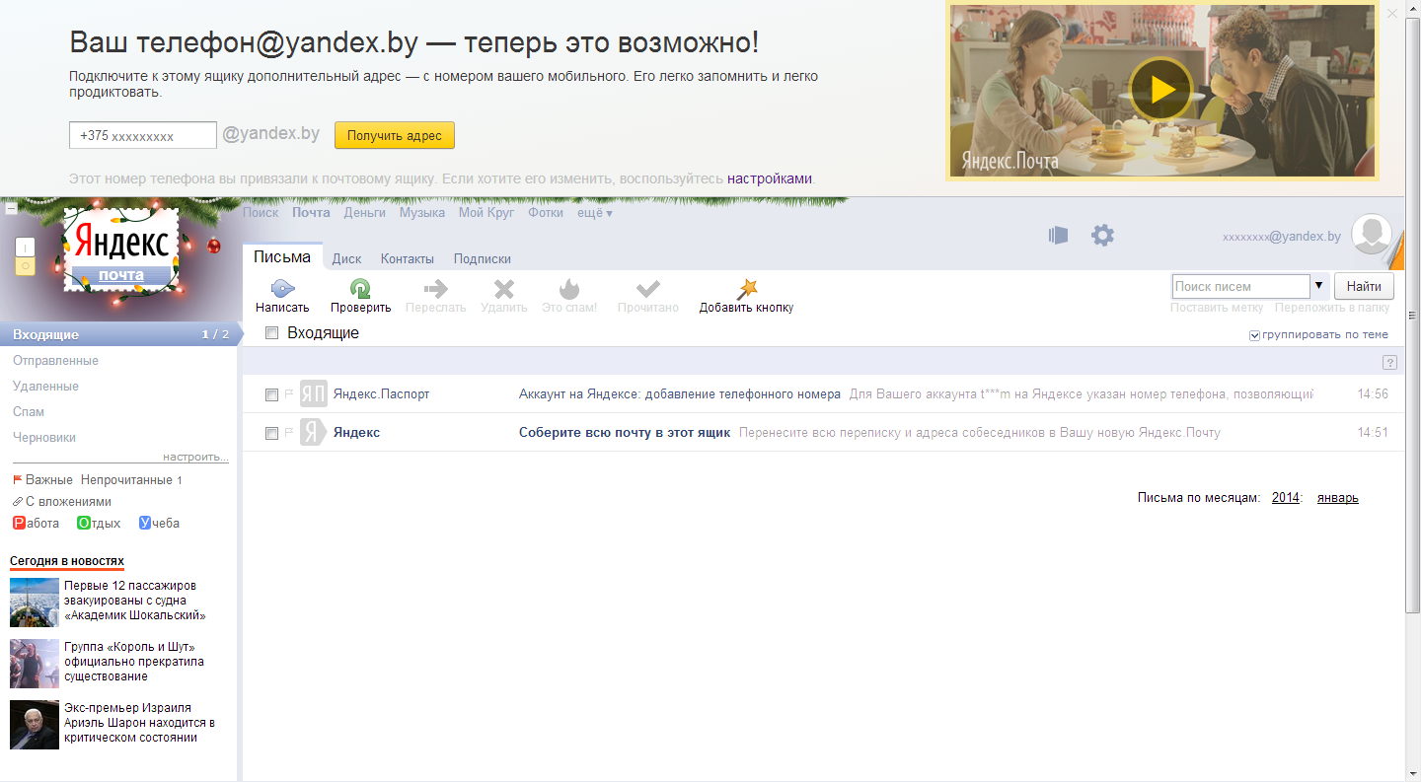Image resolution: width=1421 pixels, height=782 pixels.
Task: Open the search options dropdown arrow
Action: pyautogui.click(x=1319, y=286)
